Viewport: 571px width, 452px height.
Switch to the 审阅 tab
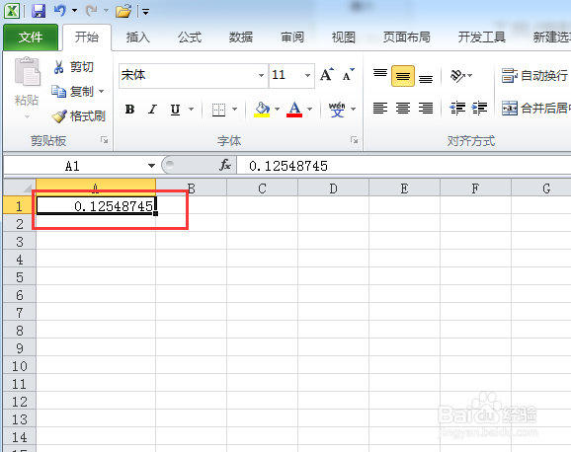[292, 38]
